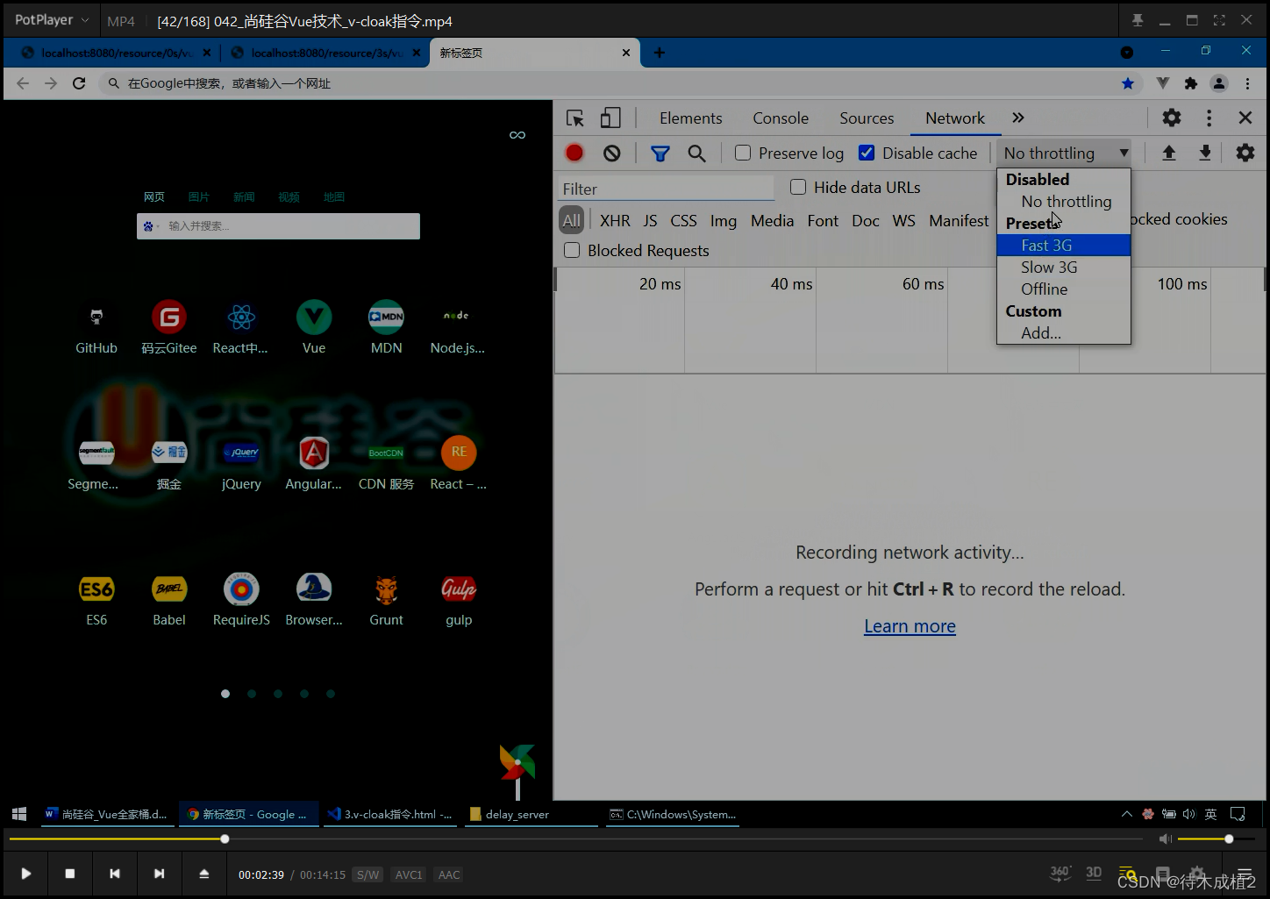Switch to Sources tab
1270x899 pixels.
(x=867, y=118)
